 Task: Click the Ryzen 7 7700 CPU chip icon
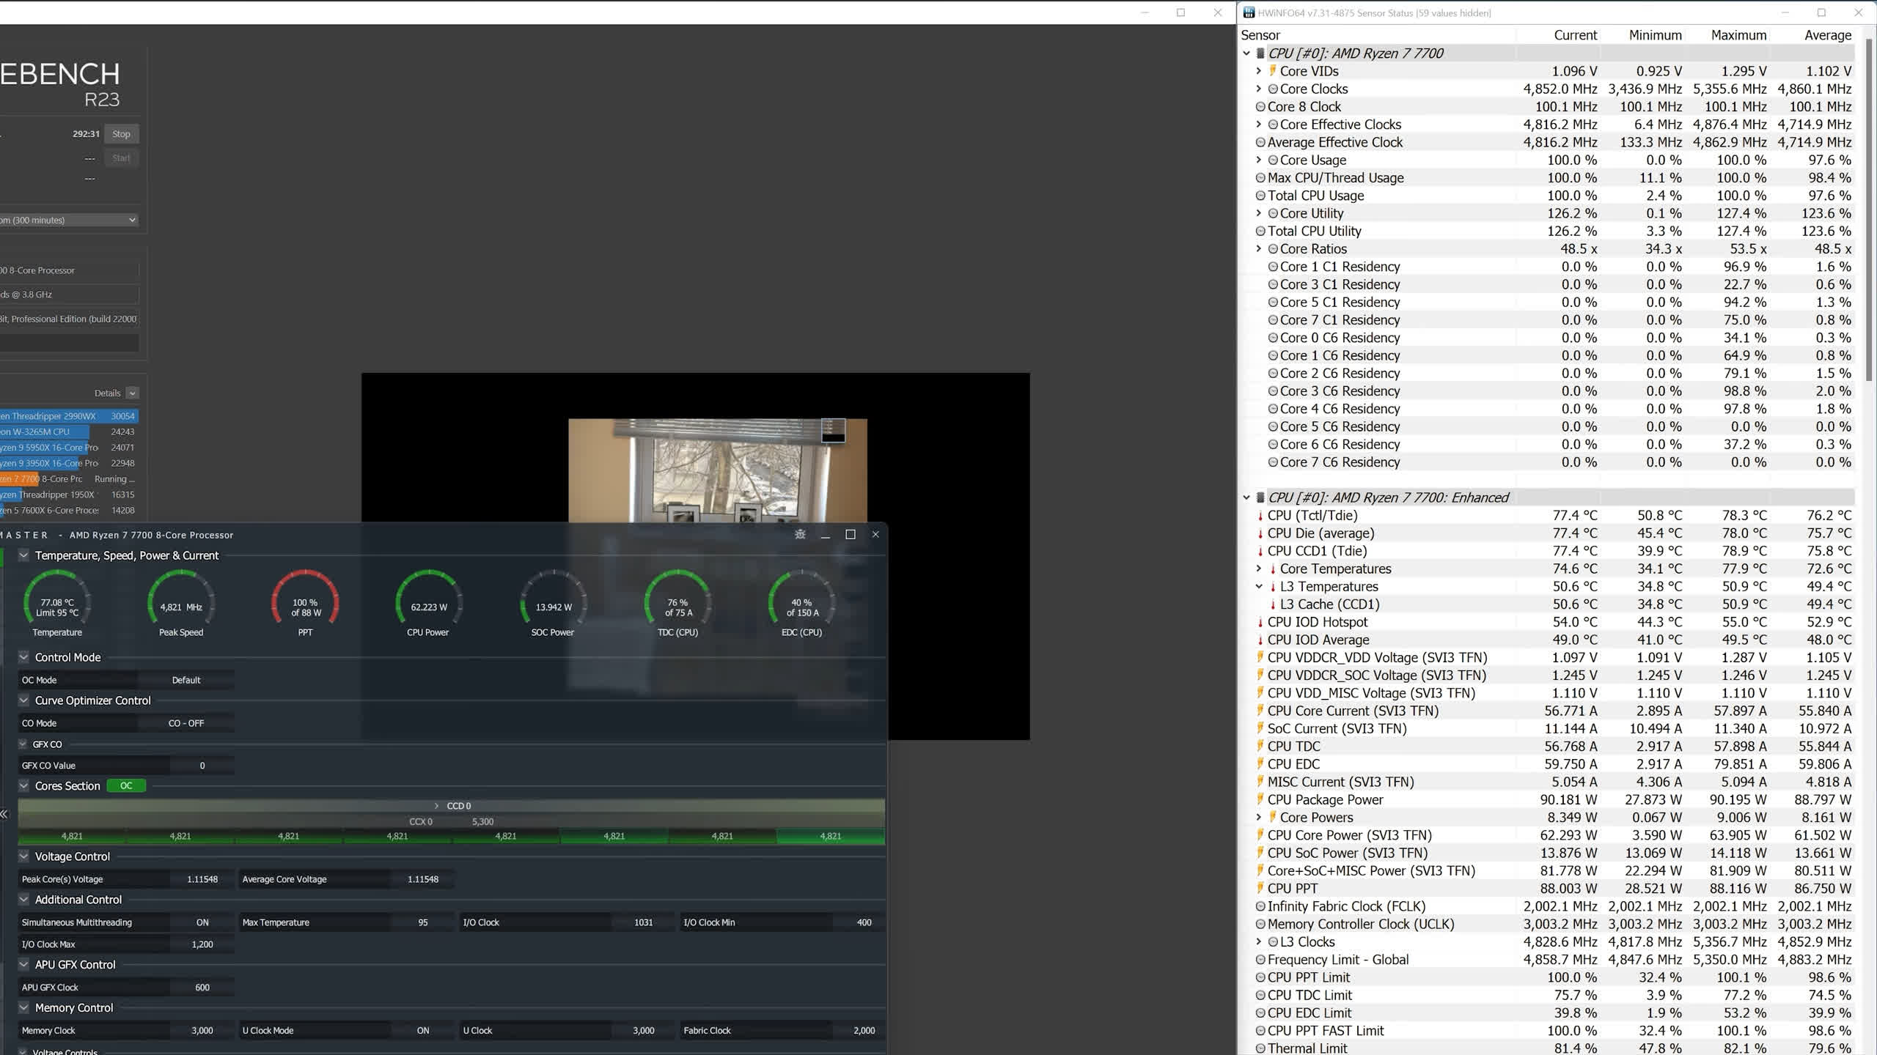pyautogui.click(x=1260, y=53)
